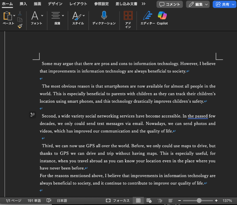The height and width of the screenshot is (205, 237).
Task: Click the Cut scissors icon
Action: [20, 13]
